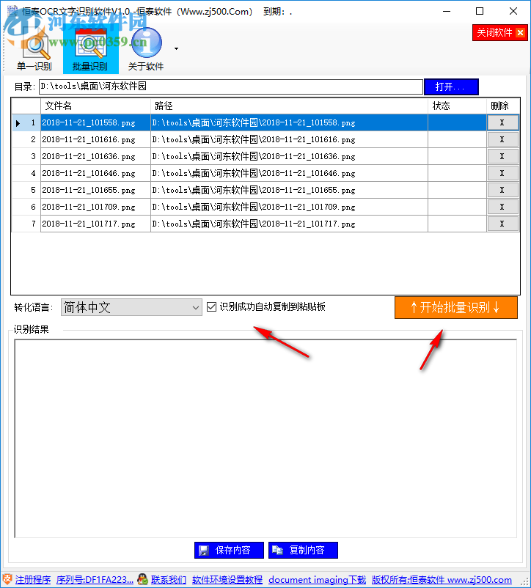Image resolution: width=531 pixels, height=588 pixels.
Task: Delete row 2 file 2018-11-21_101616.png
Action: [502, 139]
